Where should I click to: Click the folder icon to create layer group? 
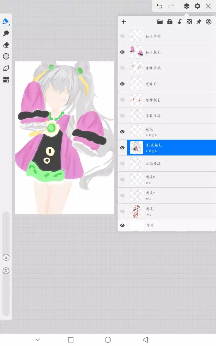click(160, 22)
